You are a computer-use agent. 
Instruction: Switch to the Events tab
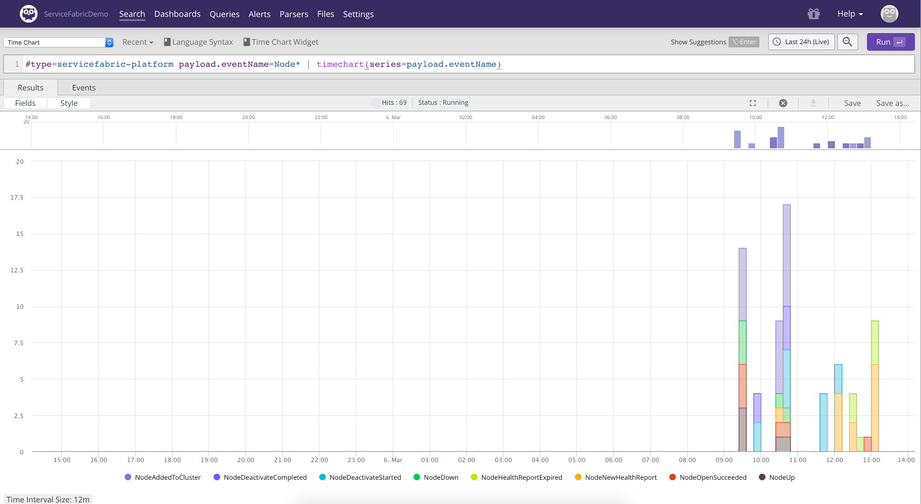click(84, 88)
